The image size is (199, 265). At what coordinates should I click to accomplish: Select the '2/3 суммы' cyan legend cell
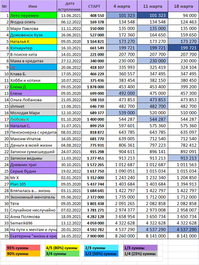pos(101,248)
